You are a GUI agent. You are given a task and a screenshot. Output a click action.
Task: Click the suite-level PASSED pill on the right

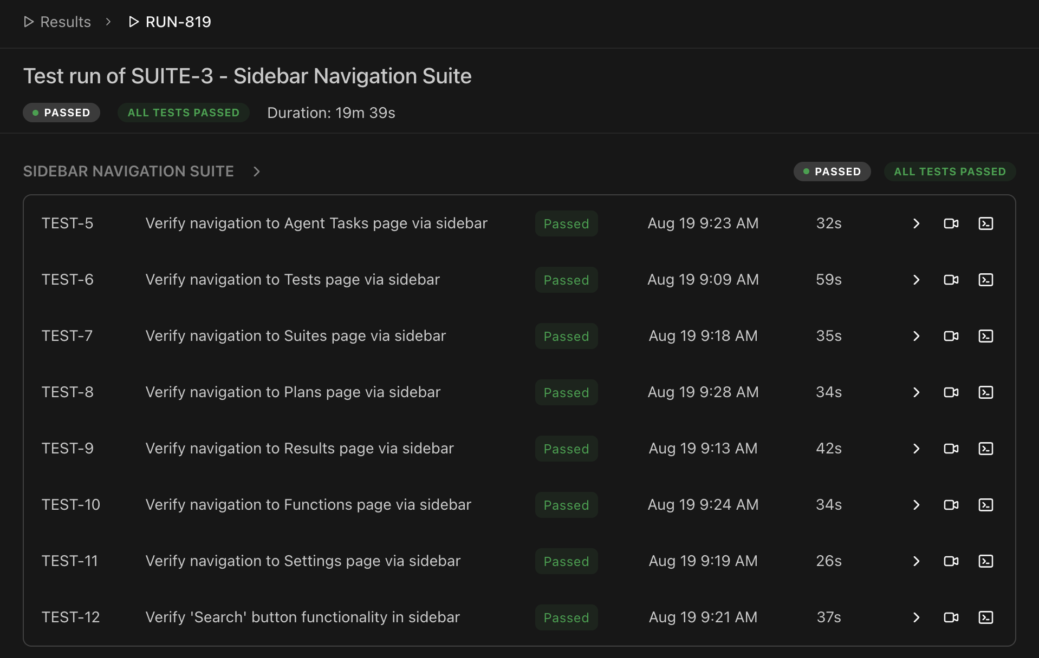832,172
